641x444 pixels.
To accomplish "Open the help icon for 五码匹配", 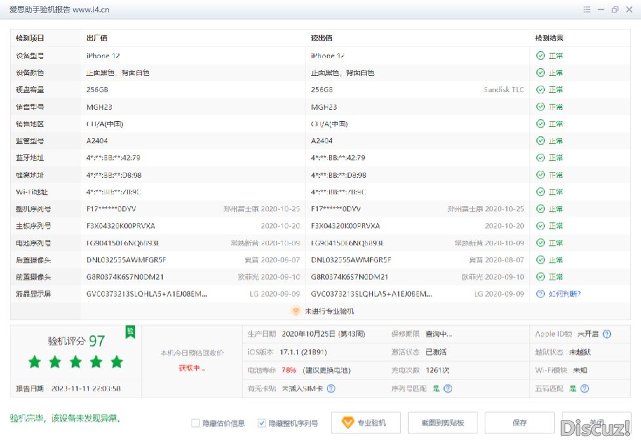I will (585, 388).
